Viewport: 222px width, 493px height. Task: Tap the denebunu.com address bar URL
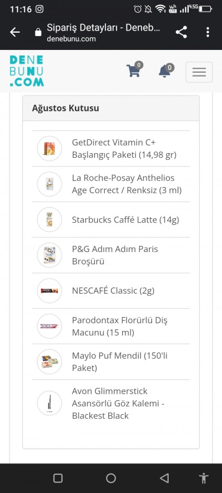(x=71, y=39)
